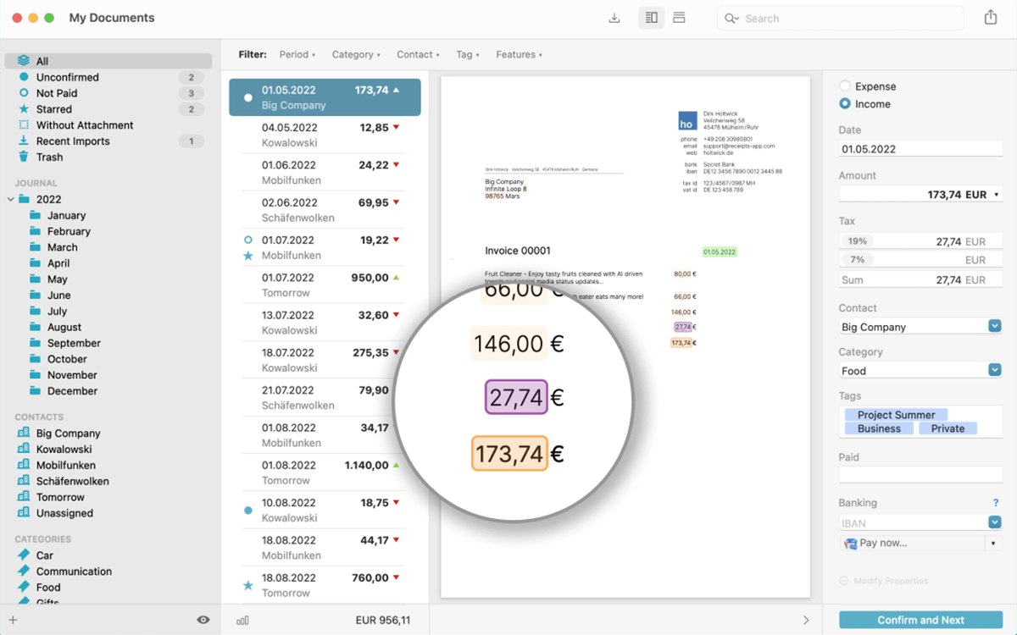Toggle not-paid circle on 01.07.2022 Mobilfunken row
1017x635 pixels.
click(247, 240)
